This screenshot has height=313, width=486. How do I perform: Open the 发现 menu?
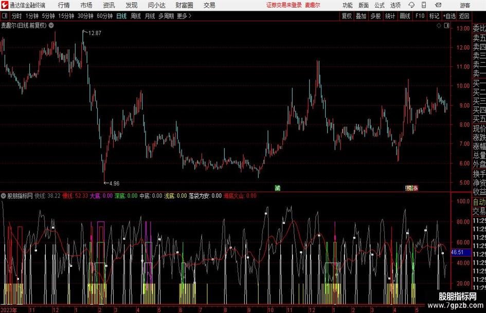click(x=132, y=5)
